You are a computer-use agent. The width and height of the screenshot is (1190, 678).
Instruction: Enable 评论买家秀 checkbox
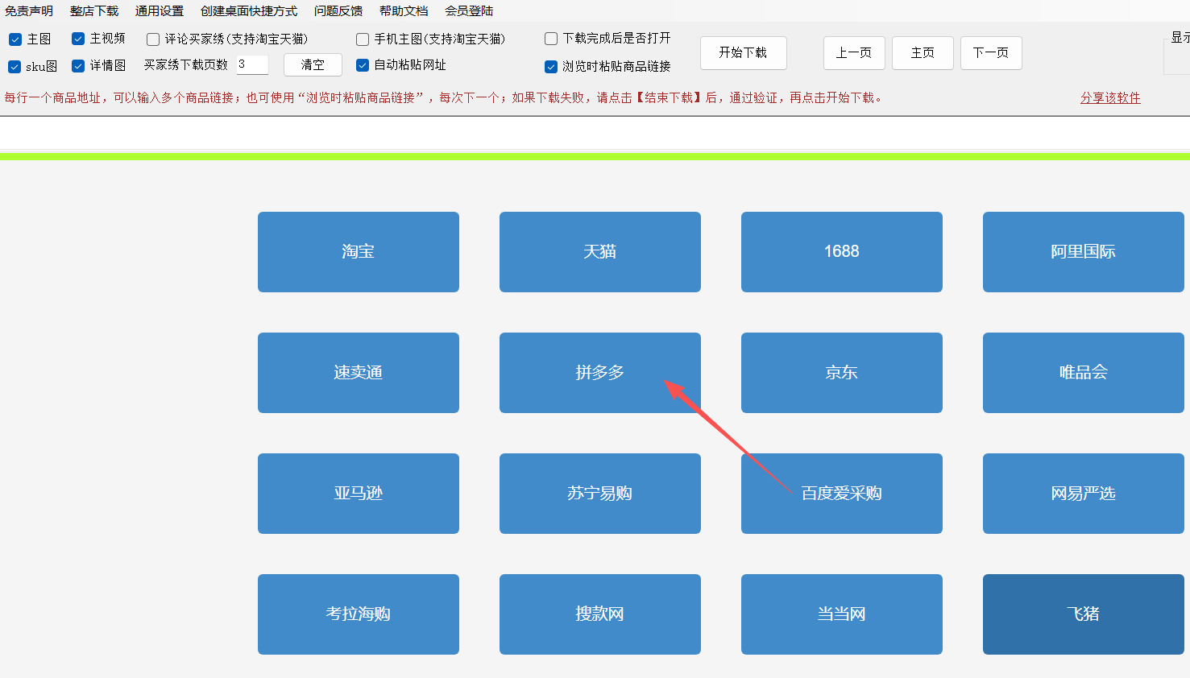153,39
